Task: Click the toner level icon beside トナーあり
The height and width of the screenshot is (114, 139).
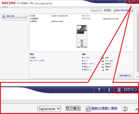Action: click(103, 61)
